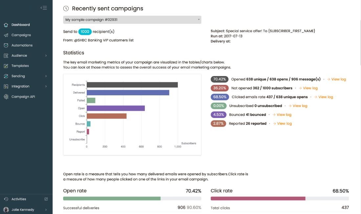361x214 pixels.
Task: Collapse the sidebar with the menu icon
Action: pyautogui.click(x=44, y=8)
